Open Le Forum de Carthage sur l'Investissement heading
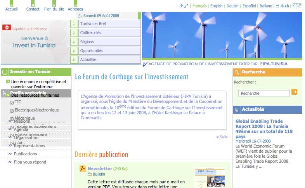 [132, 77]
